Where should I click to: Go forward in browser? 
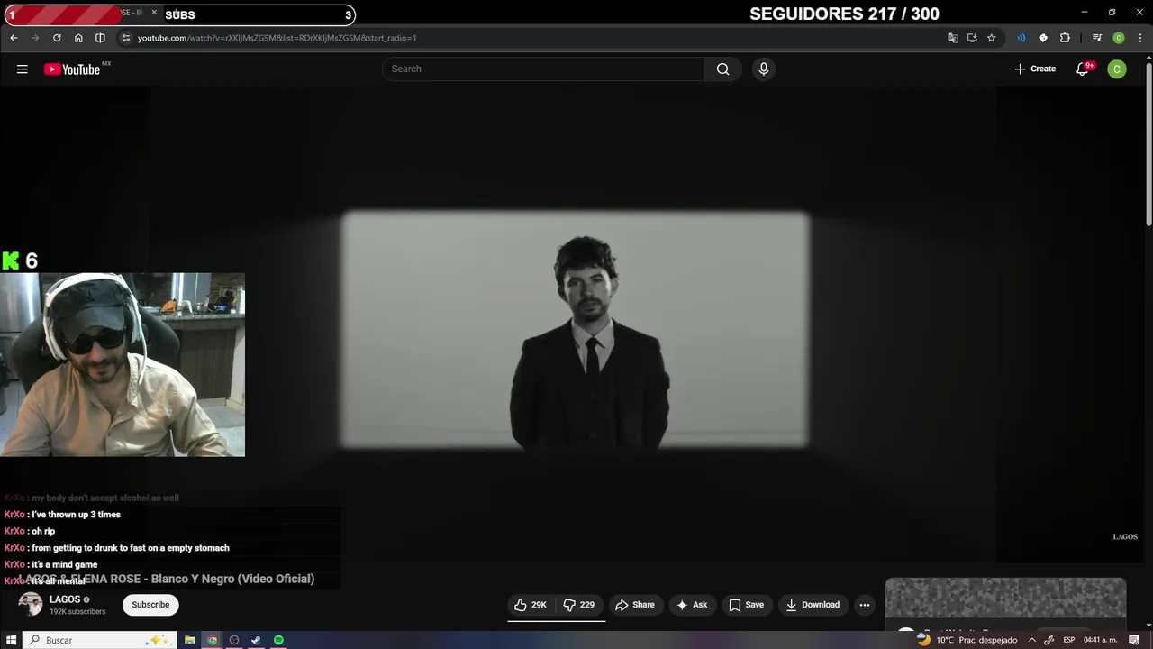tap(35, 38)
